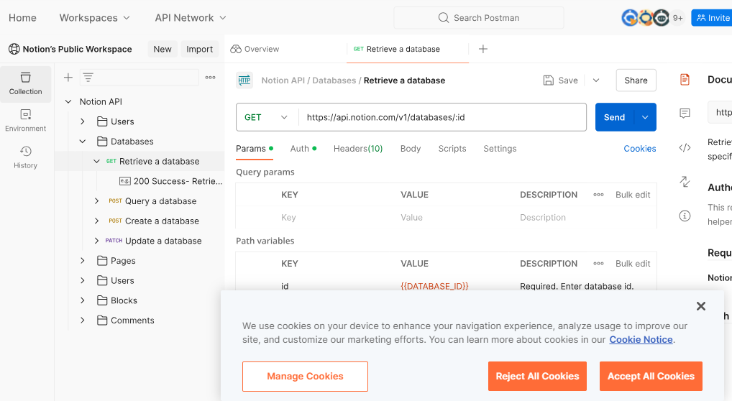The width and height of the screenshot is (732, 401).
Task: Click the filter icon in the sidebar search
Action: 88,78
